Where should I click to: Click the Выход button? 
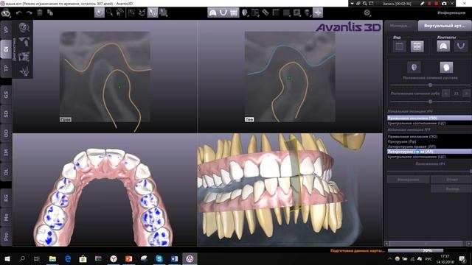point(451,188)
